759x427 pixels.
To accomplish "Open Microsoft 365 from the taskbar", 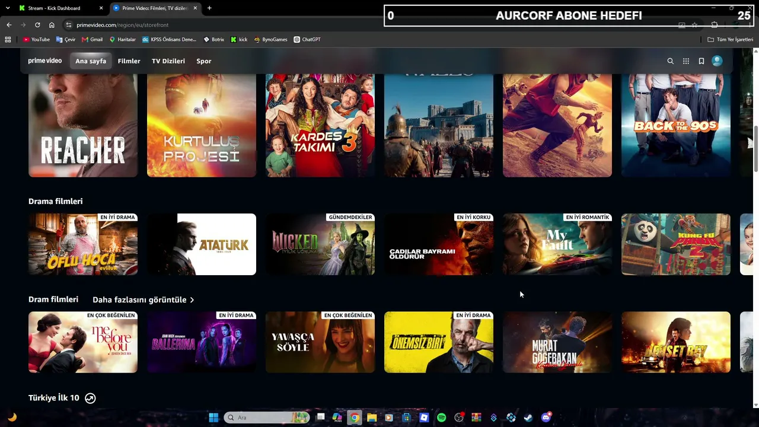I will 337,418.
